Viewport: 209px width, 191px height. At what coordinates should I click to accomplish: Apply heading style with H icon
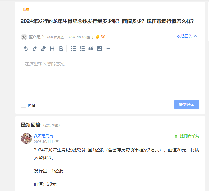(x=52, y=49)
